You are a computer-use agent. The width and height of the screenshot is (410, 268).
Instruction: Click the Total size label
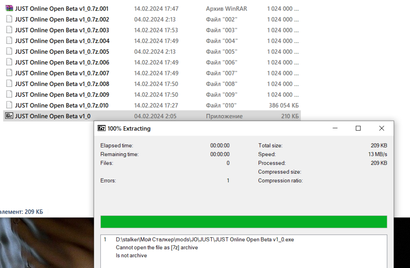click(x=270, y=145)
